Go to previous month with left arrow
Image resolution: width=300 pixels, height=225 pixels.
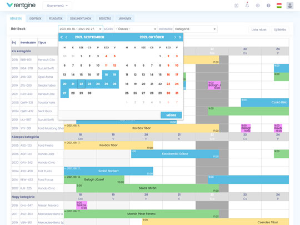(x=67, y=37)
